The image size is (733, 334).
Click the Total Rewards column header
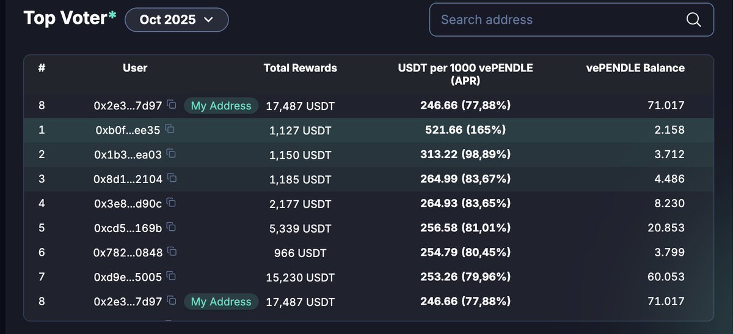click(x=301, y=68)
